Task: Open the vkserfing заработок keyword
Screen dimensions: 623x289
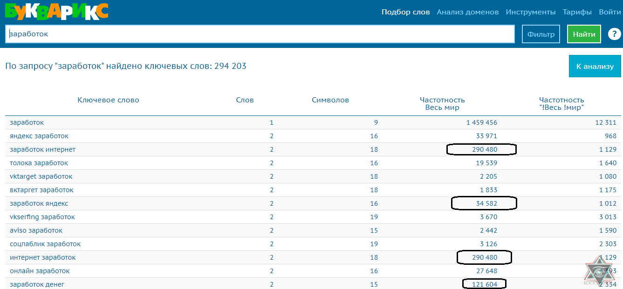Action: [42, 217]
